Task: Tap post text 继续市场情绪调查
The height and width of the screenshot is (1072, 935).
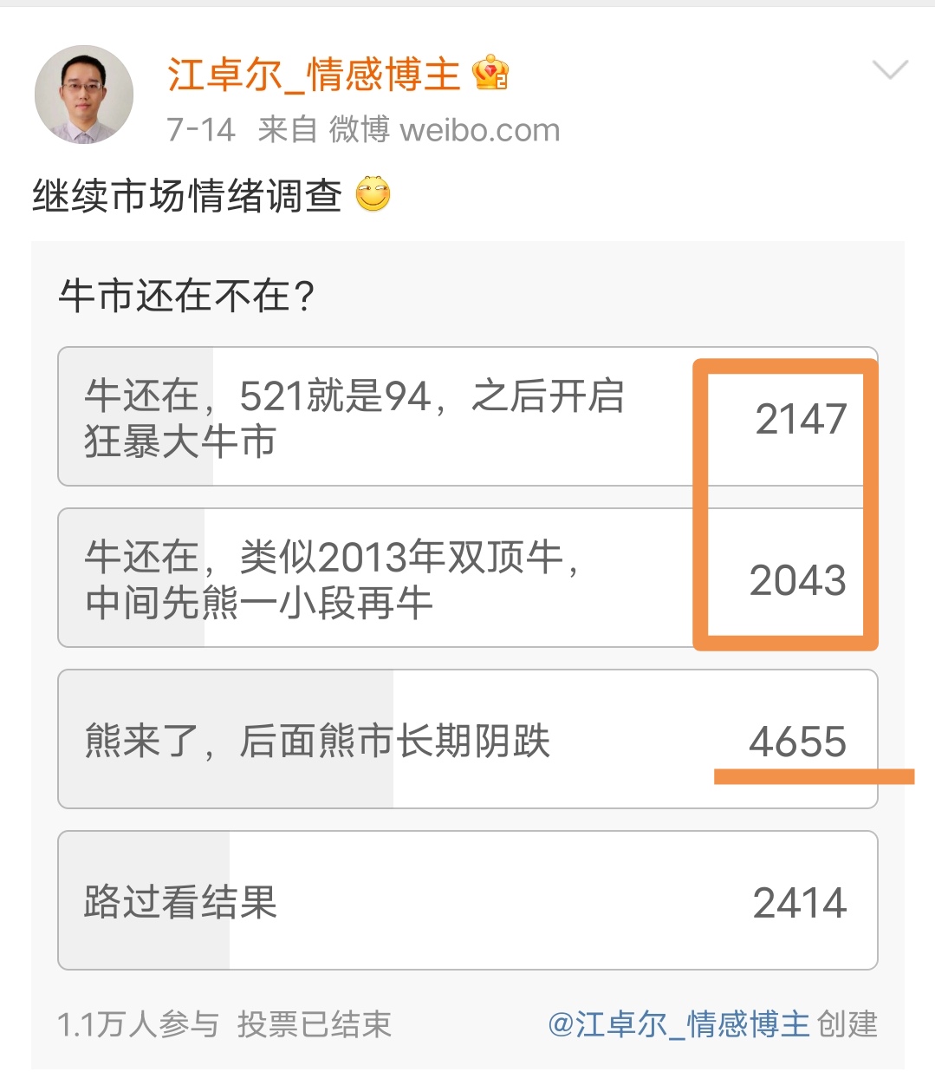Action: pyautogui.click(x=187, y=195)
